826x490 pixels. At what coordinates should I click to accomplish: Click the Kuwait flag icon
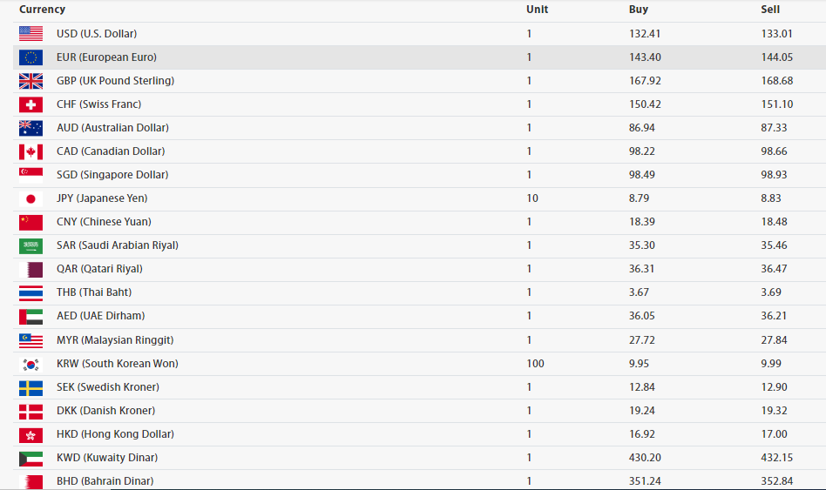pyautogui.click(x=30, y=458)
